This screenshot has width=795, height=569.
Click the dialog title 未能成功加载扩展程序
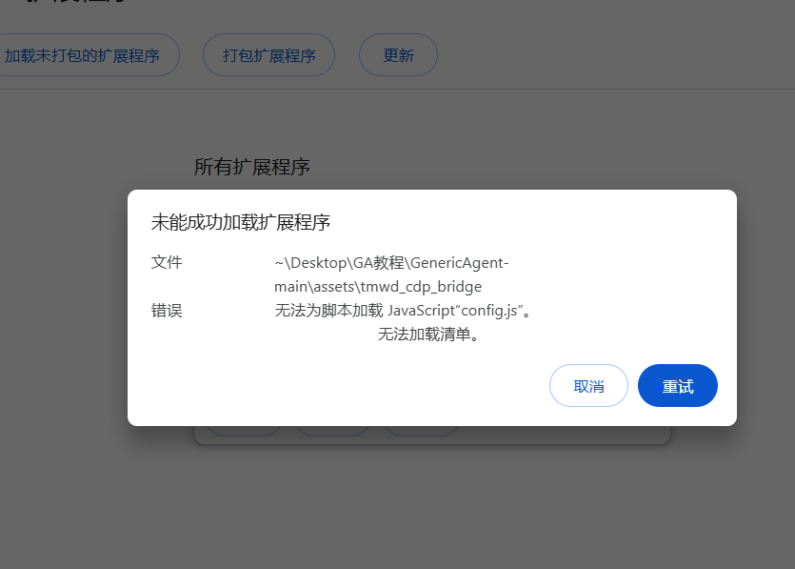241,223
